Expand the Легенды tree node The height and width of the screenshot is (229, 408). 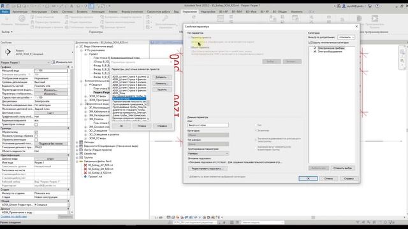tap(77, 142)
